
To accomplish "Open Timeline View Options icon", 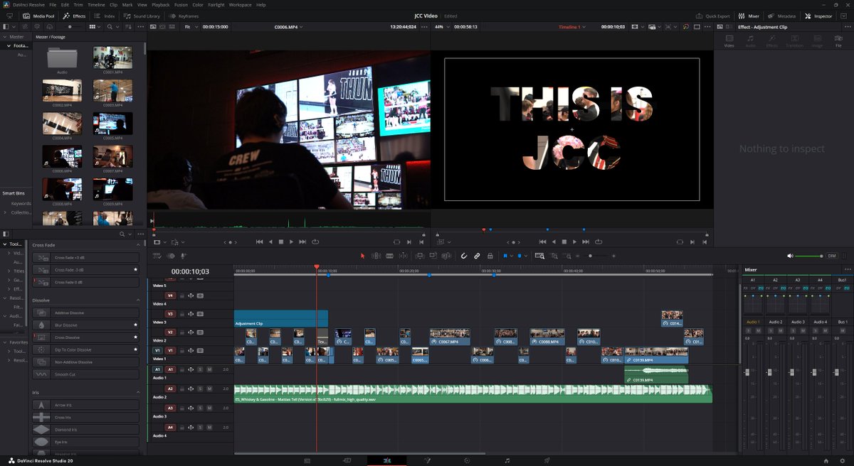I will point(157,256).
